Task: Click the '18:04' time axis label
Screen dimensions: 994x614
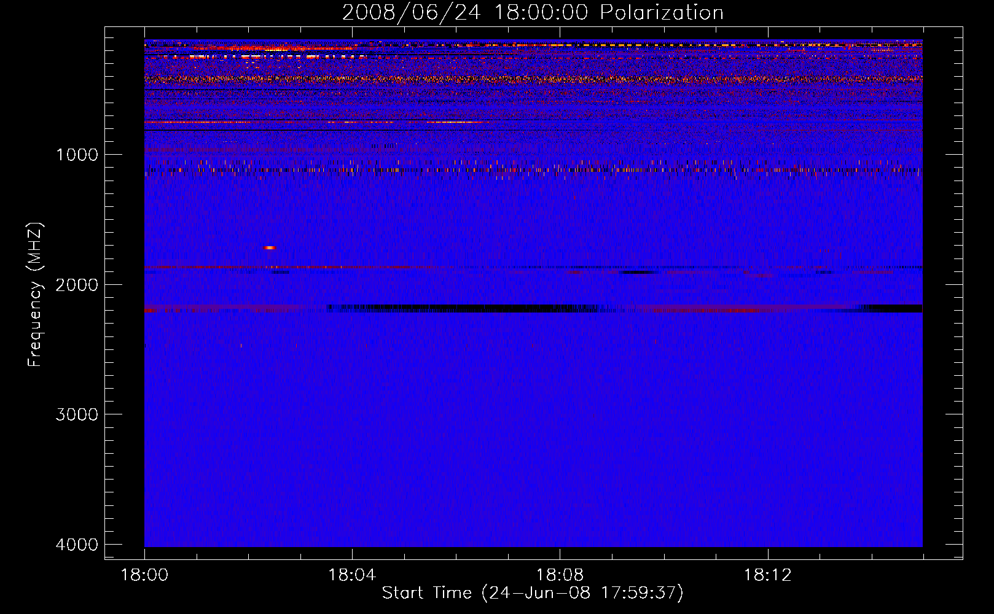Action: [352, 575]
